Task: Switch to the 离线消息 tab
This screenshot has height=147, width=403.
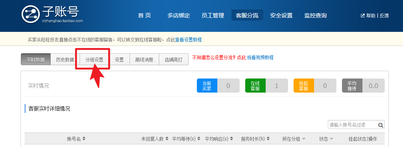Action: point(144,60)
